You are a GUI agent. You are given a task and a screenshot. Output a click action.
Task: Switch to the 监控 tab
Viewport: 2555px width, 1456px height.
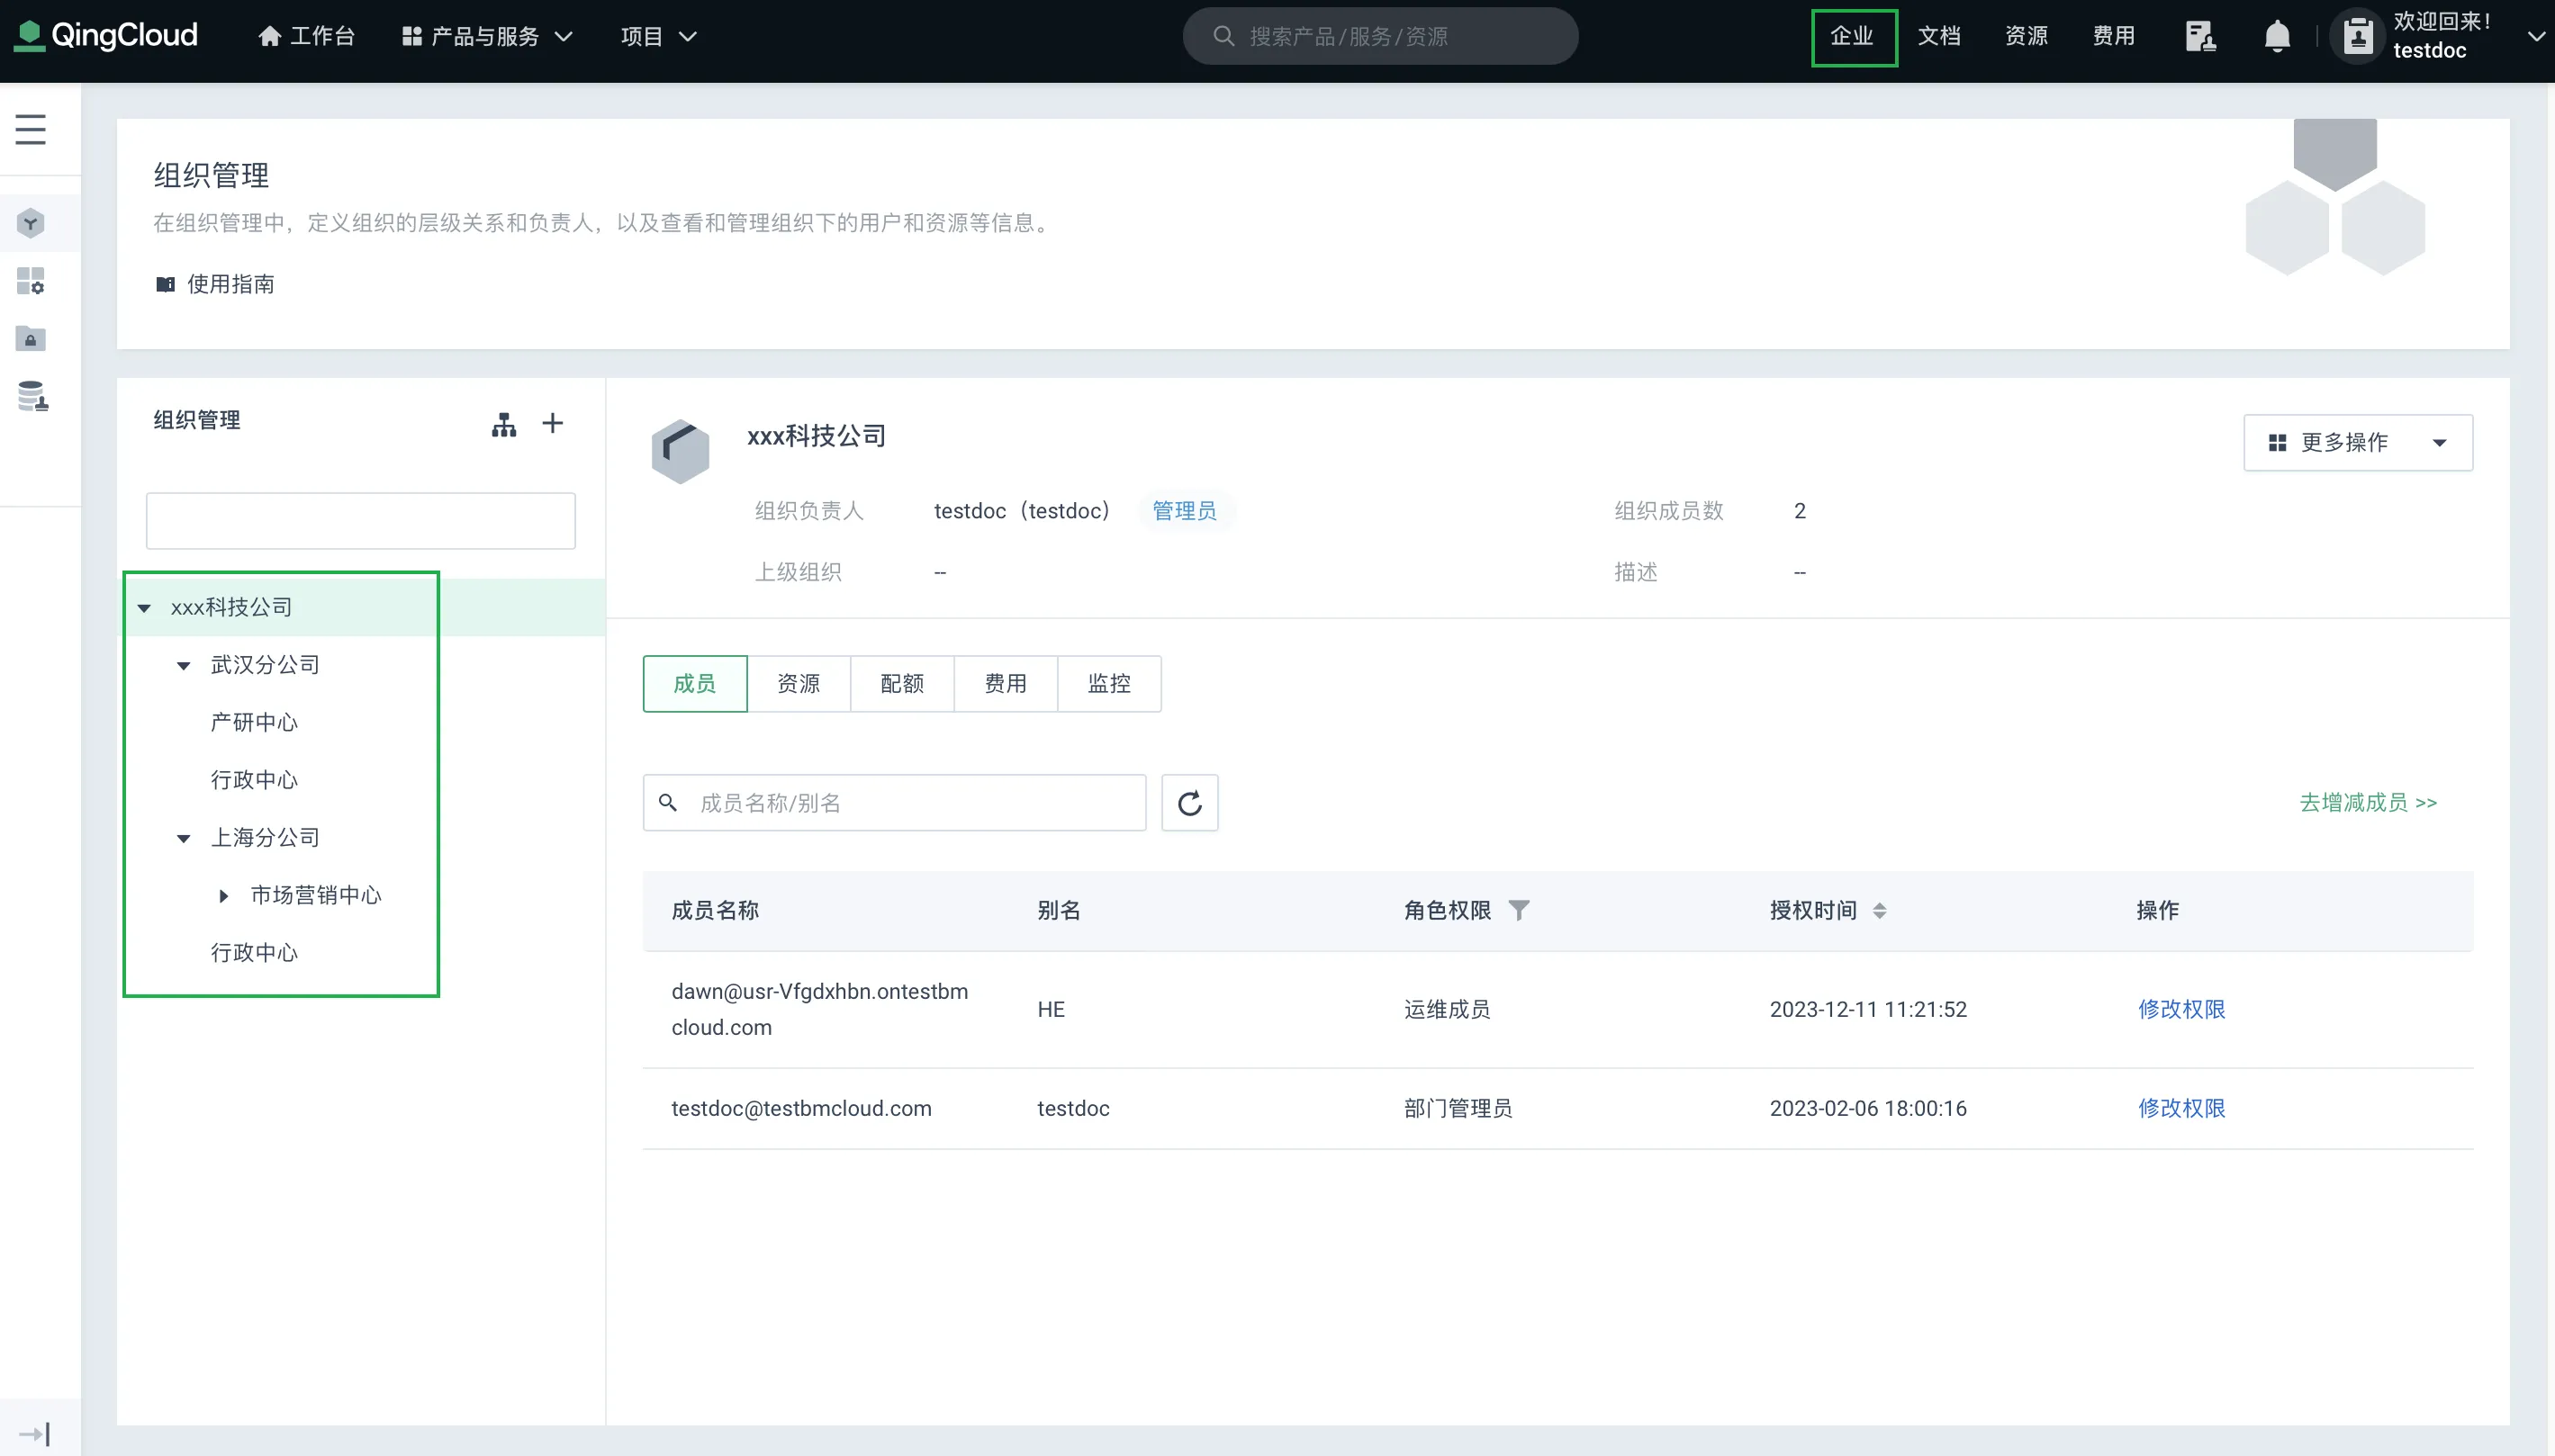coord(1109,684)
